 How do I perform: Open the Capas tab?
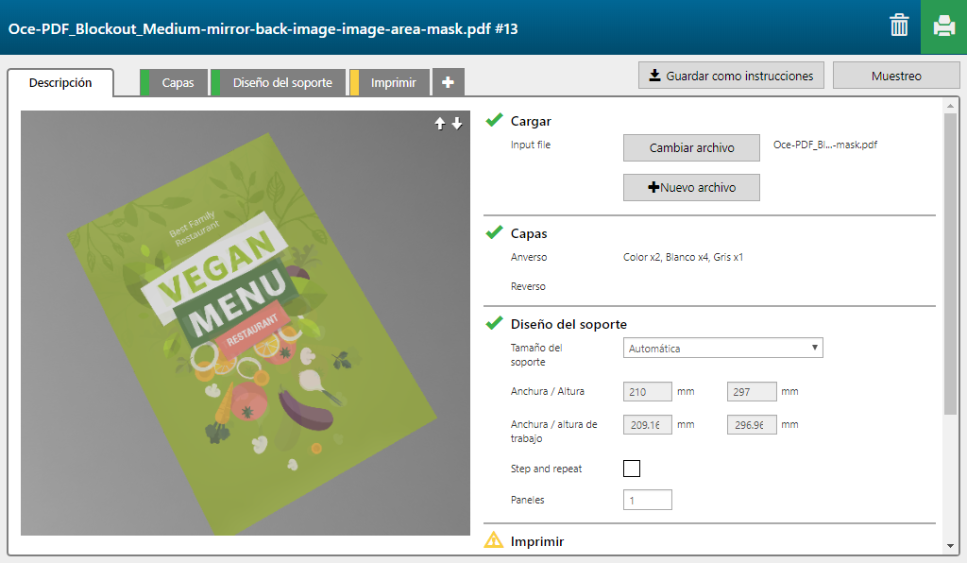click(x=172, y=82)
